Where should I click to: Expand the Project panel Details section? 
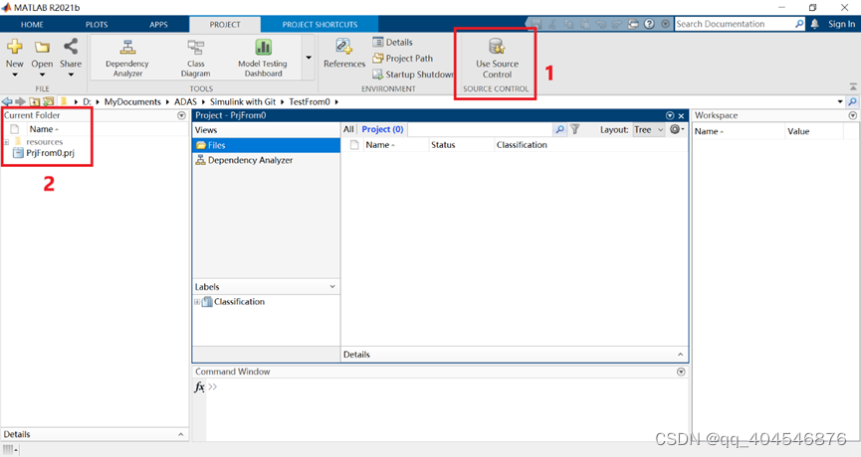(681, 355)
